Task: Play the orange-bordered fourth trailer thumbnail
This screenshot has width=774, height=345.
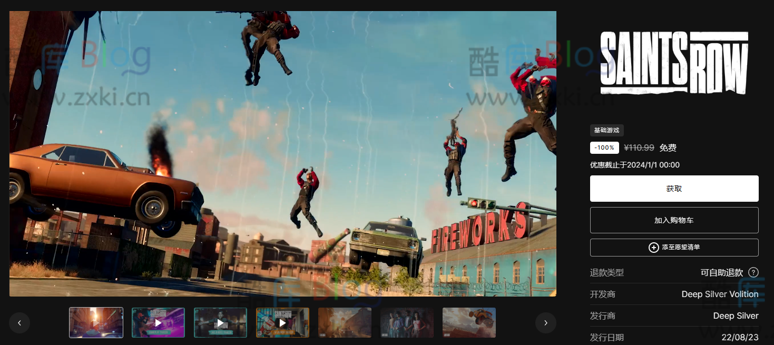Action: coord(282,323)
